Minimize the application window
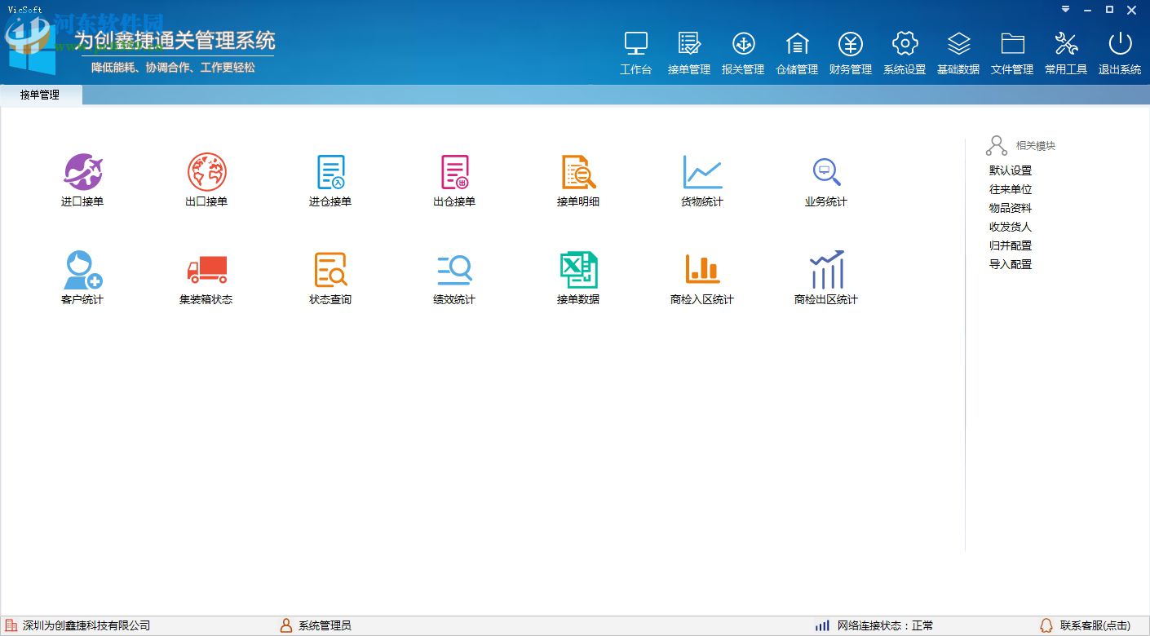The height and width of the screenshot is (636, 1150). [x=1088, y=10]
